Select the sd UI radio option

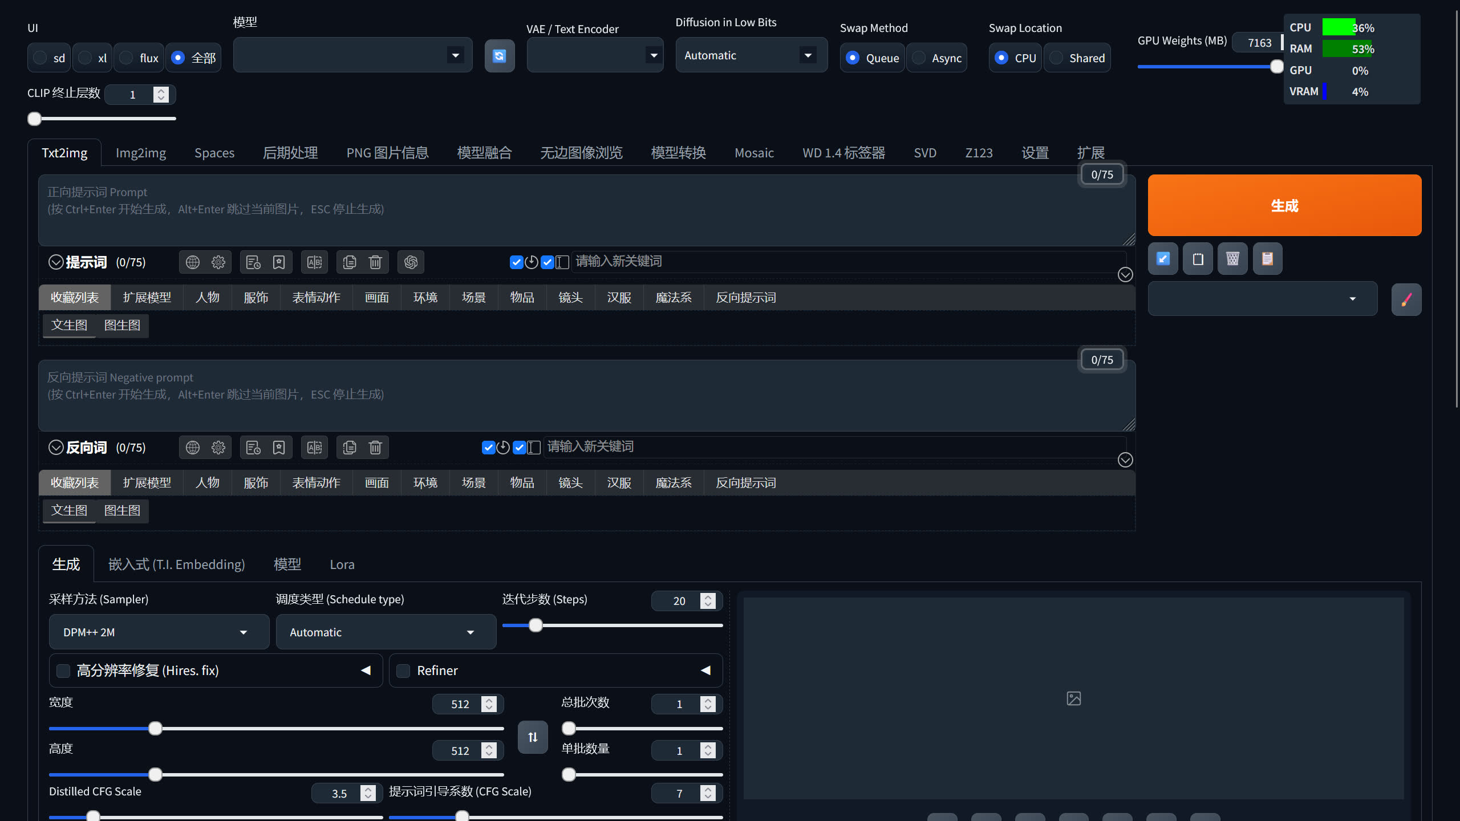point(49,58)
